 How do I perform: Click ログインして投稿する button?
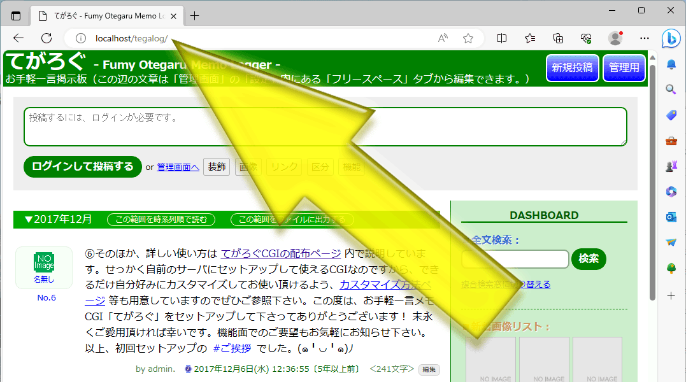83,167
